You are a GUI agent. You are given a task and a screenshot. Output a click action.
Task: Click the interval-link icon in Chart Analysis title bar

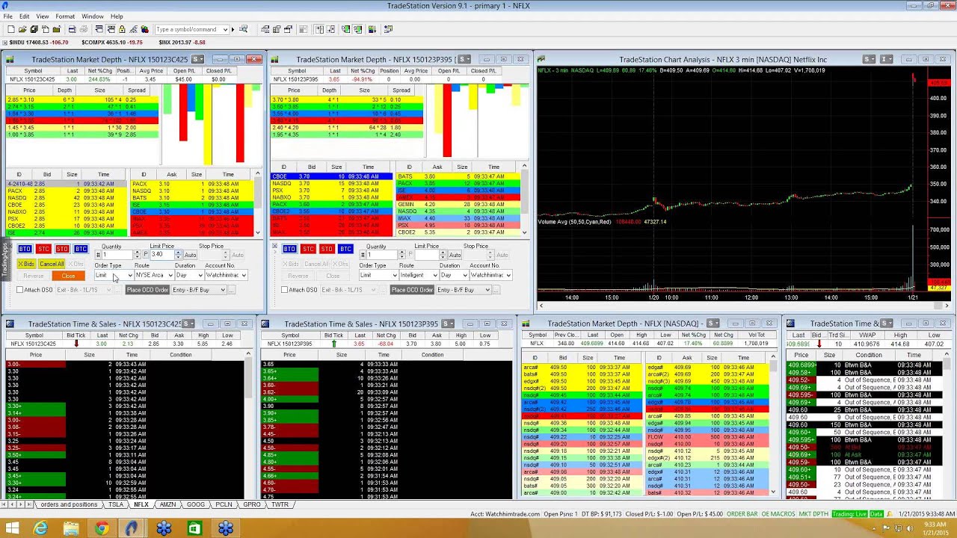tap(886, 59)
